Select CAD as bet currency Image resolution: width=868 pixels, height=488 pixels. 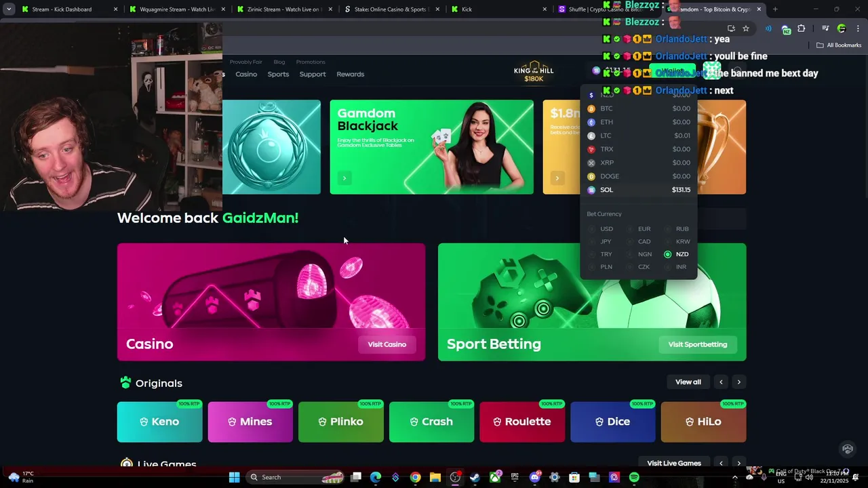pyautogui.click(x=639, y=241)
